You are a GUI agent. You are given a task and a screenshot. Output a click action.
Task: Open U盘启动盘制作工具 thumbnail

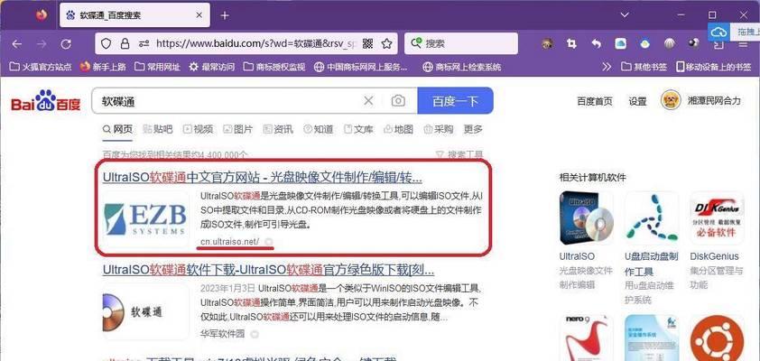(652, 218)
